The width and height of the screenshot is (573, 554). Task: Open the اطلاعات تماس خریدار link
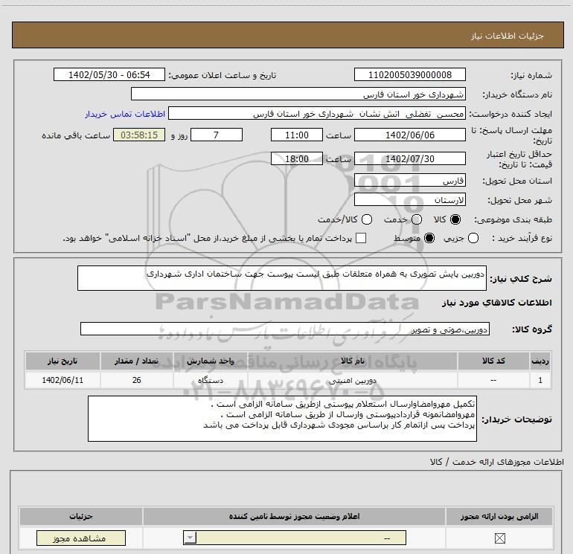pos(125,114)
